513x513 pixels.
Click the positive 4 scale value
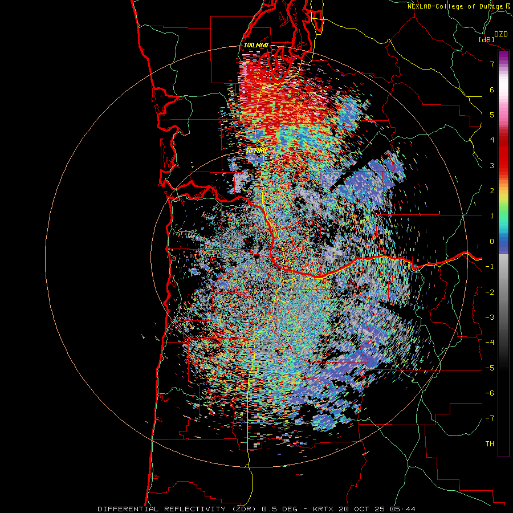click(492, 140)
